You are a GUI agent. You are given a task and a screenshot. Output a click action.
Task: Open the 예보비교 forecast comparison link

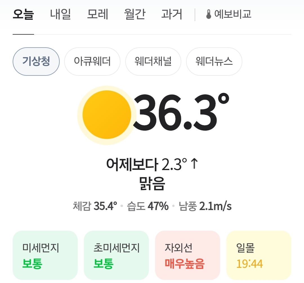tap(229, 14)
